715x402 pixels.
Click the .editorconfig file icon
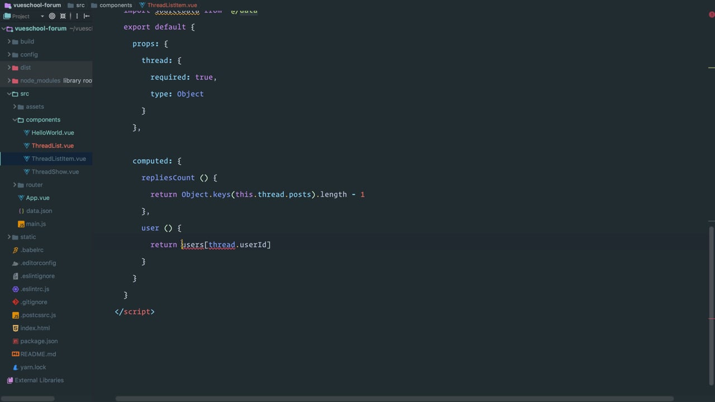pyautogui.click(x=16, y=263)
